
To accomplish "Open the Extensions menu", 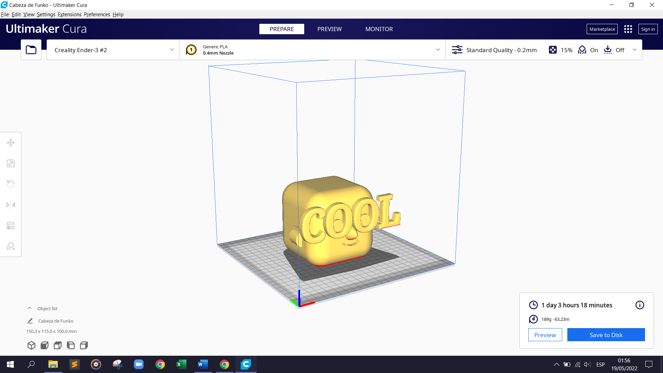I will point(69,15).
